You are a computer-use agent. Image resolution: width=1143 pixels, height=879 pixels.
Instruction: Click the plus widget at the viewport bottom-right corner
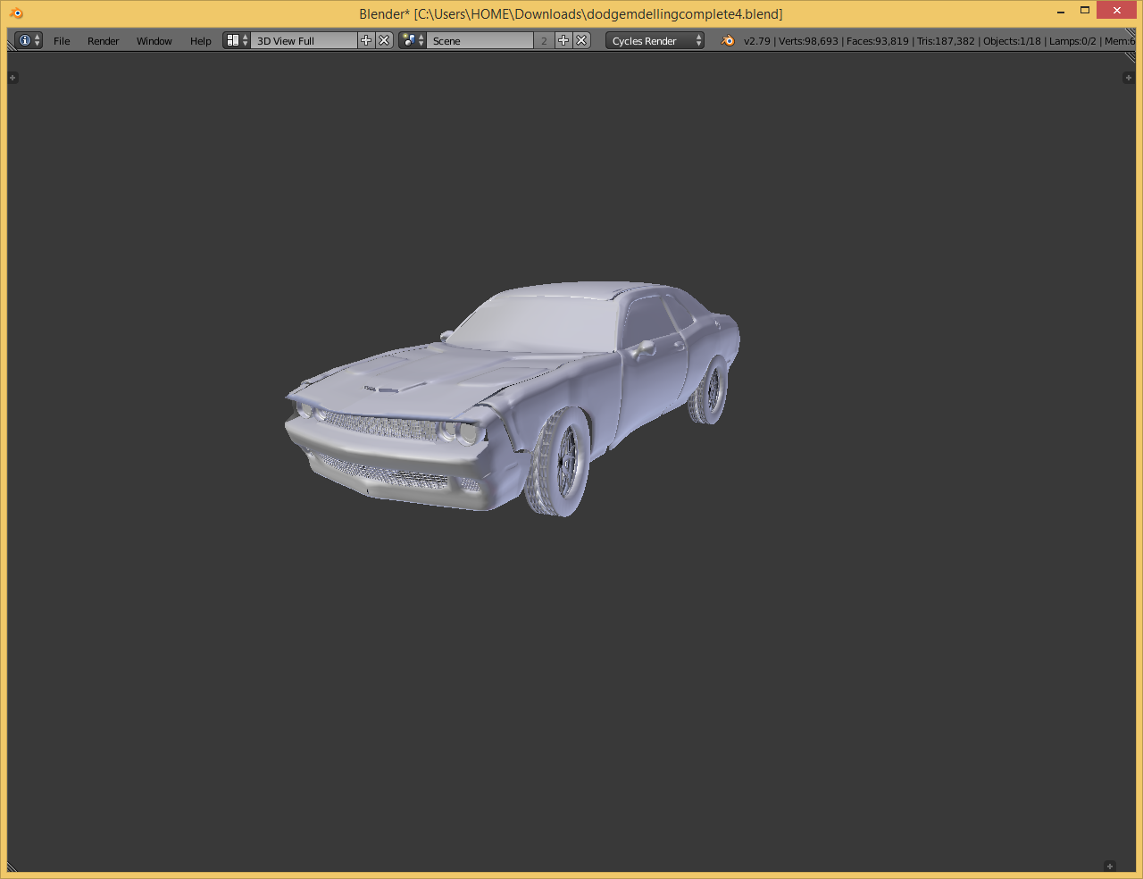click(1109, 866)
